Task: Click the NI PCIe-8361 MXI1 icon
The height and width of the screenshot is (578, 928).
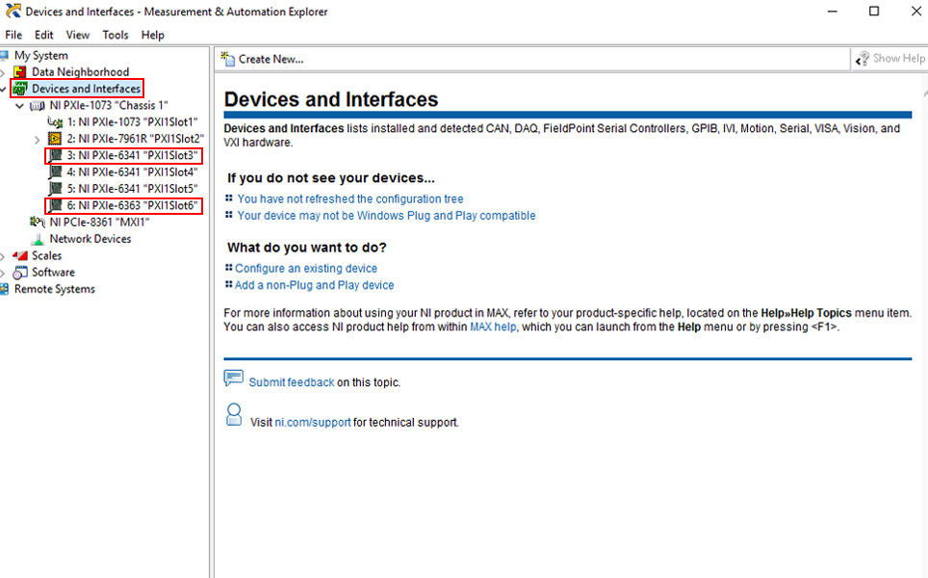Action: click(x=39, y=223)
